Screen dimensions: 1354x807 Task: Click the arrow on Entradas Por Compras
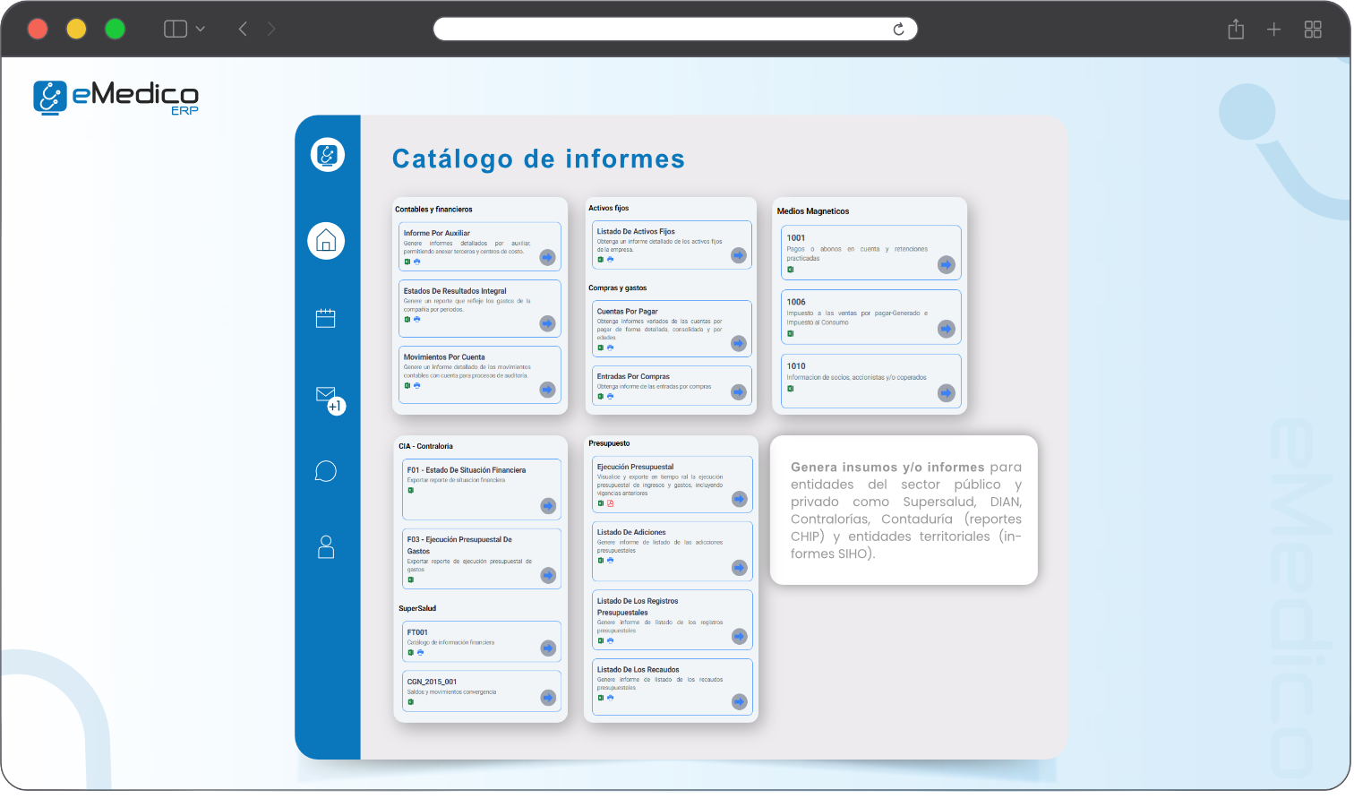[x=739, y=391]
